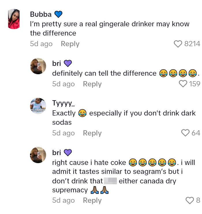The image size is (202, 214).
Task: Open Bubba username link
Action: [41, 14]
